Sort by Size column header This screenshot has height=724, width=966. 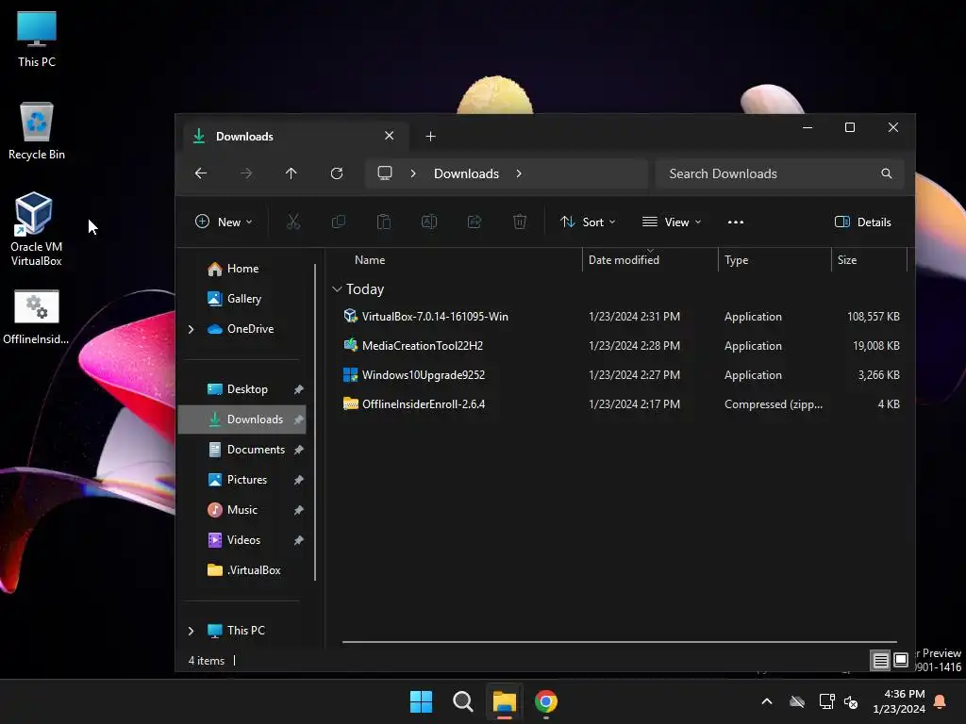pyautogui.click(x=869, y=260)
